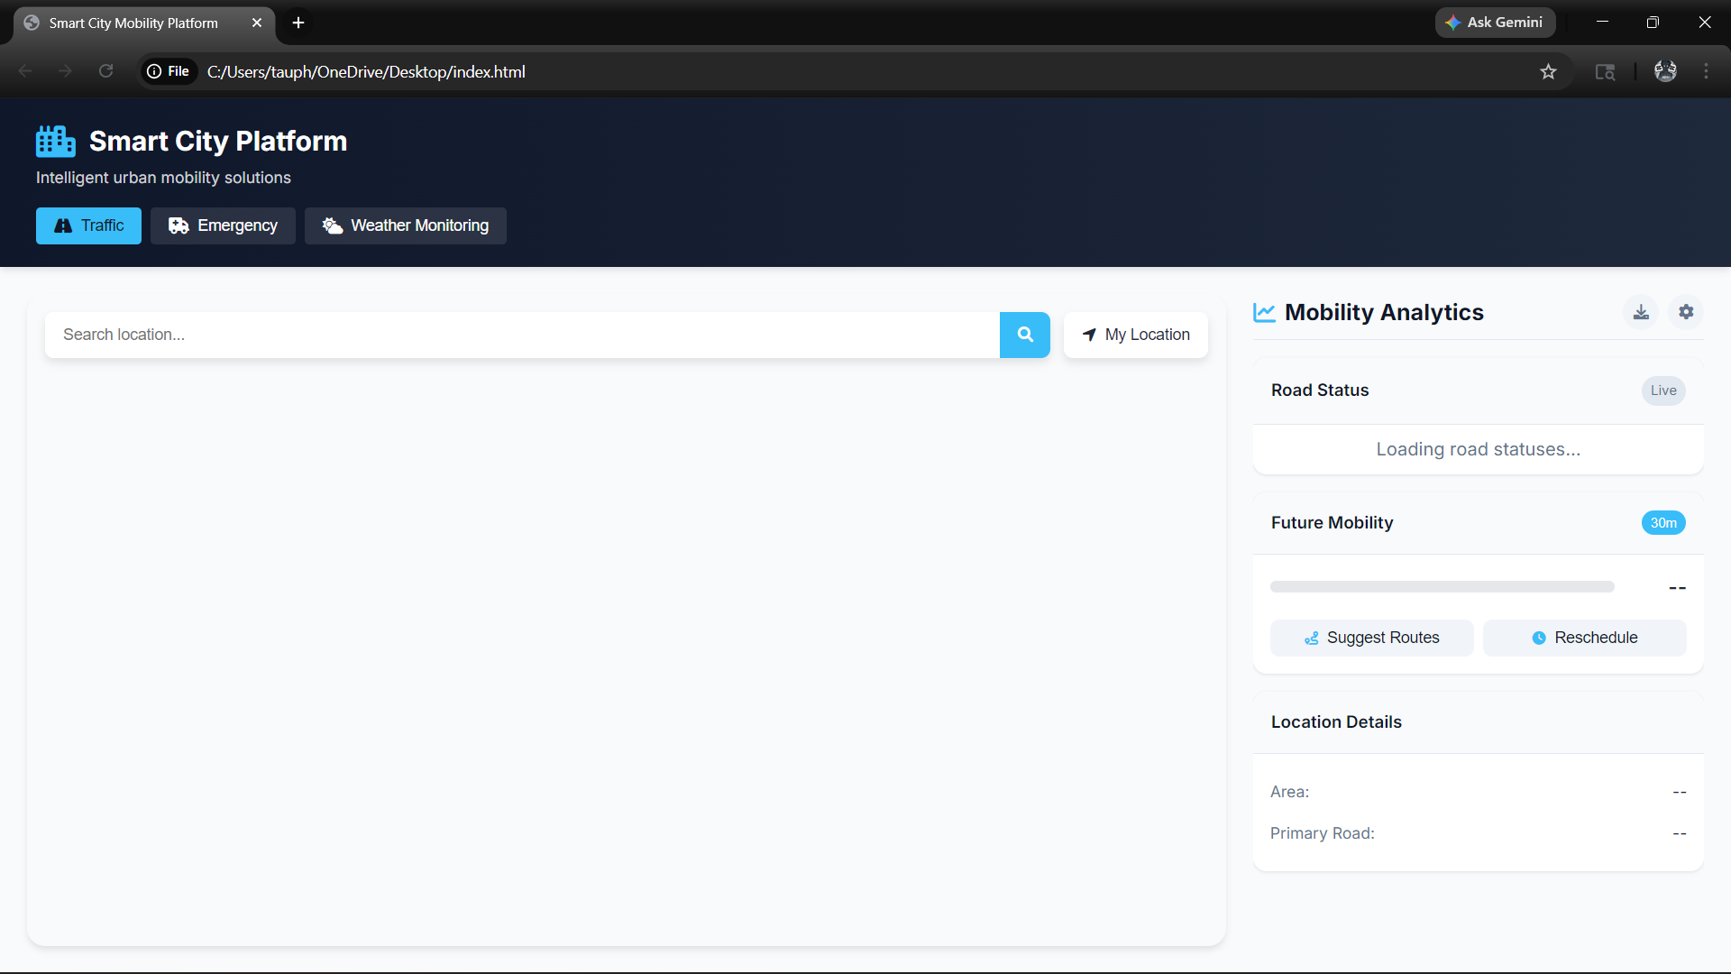Click the Future Mobility progress bar
The width and height of the screenshot is (1731, 974).
tap(1442, 587)
